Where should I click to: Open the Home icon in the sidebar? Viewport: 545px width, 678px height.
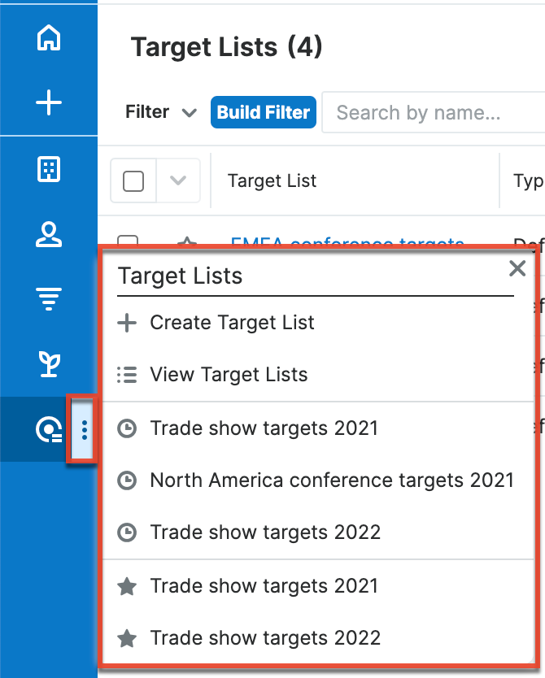pos(49,37)
